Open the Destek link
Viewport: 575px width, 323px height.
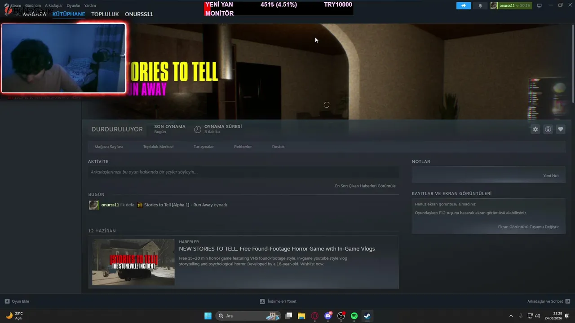(279, 147)
